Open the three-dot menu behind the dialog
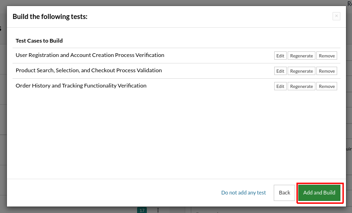The width and height of the screenshot is (352, 213). coord(158,210)
